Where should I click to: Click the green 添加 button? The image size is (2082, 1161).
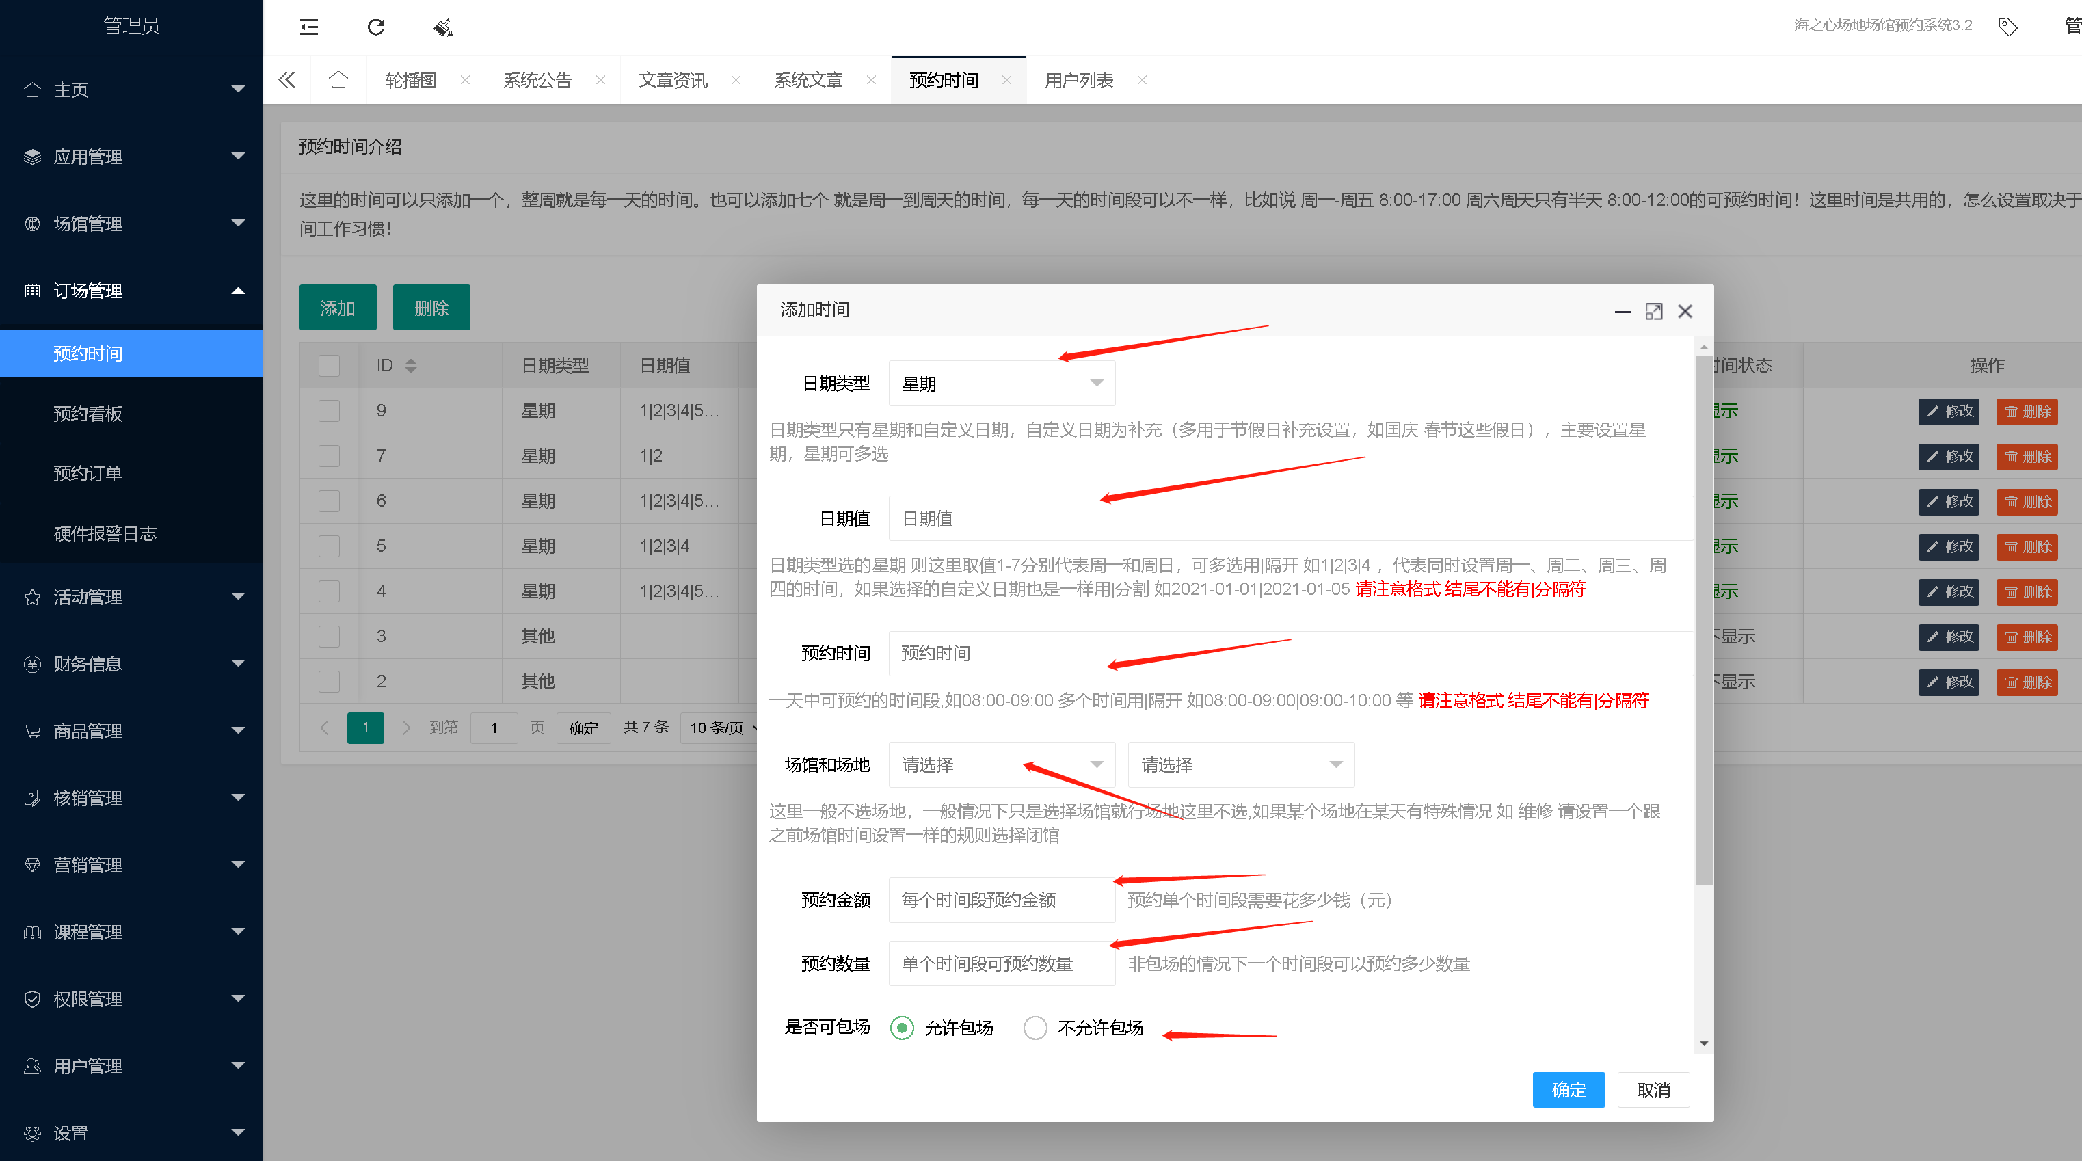[x=338, y=307]
